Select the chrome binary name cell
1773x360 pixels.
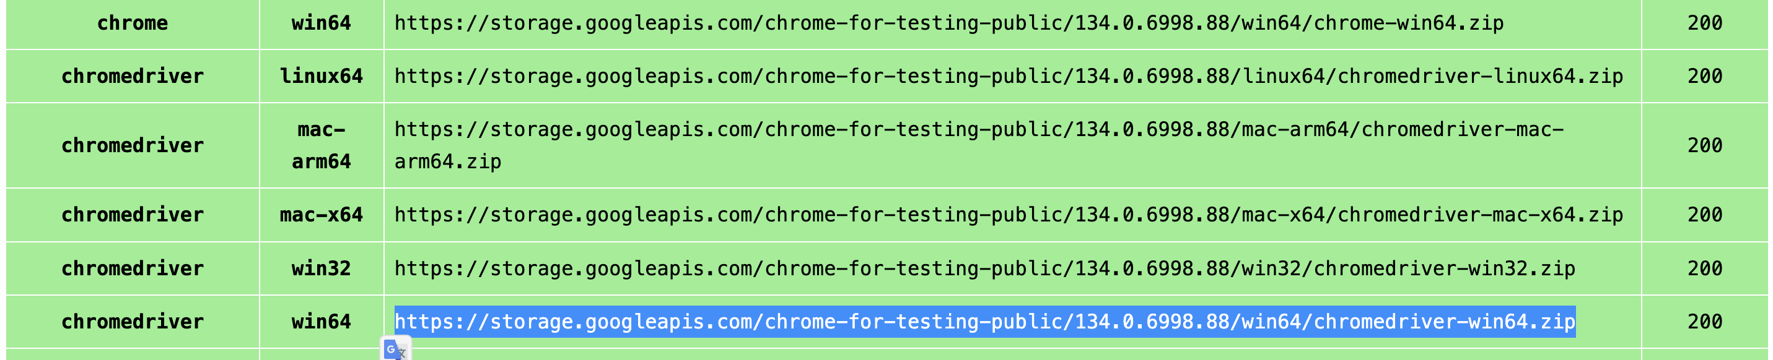(133, 24)
